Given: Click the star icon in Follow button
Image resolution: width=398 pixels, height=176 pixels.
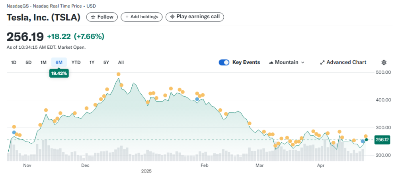Looking at the screenshot, I should tap(92, 17).
